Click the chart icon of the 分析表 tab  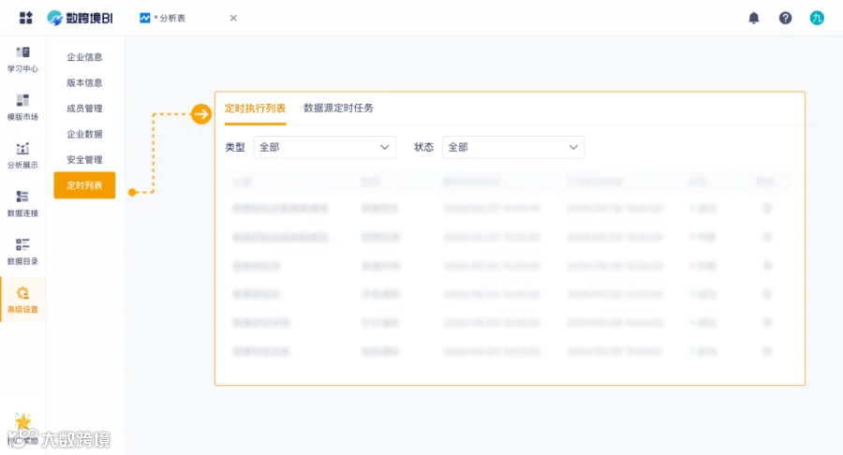pyautogui.click(x=144, y=19)
